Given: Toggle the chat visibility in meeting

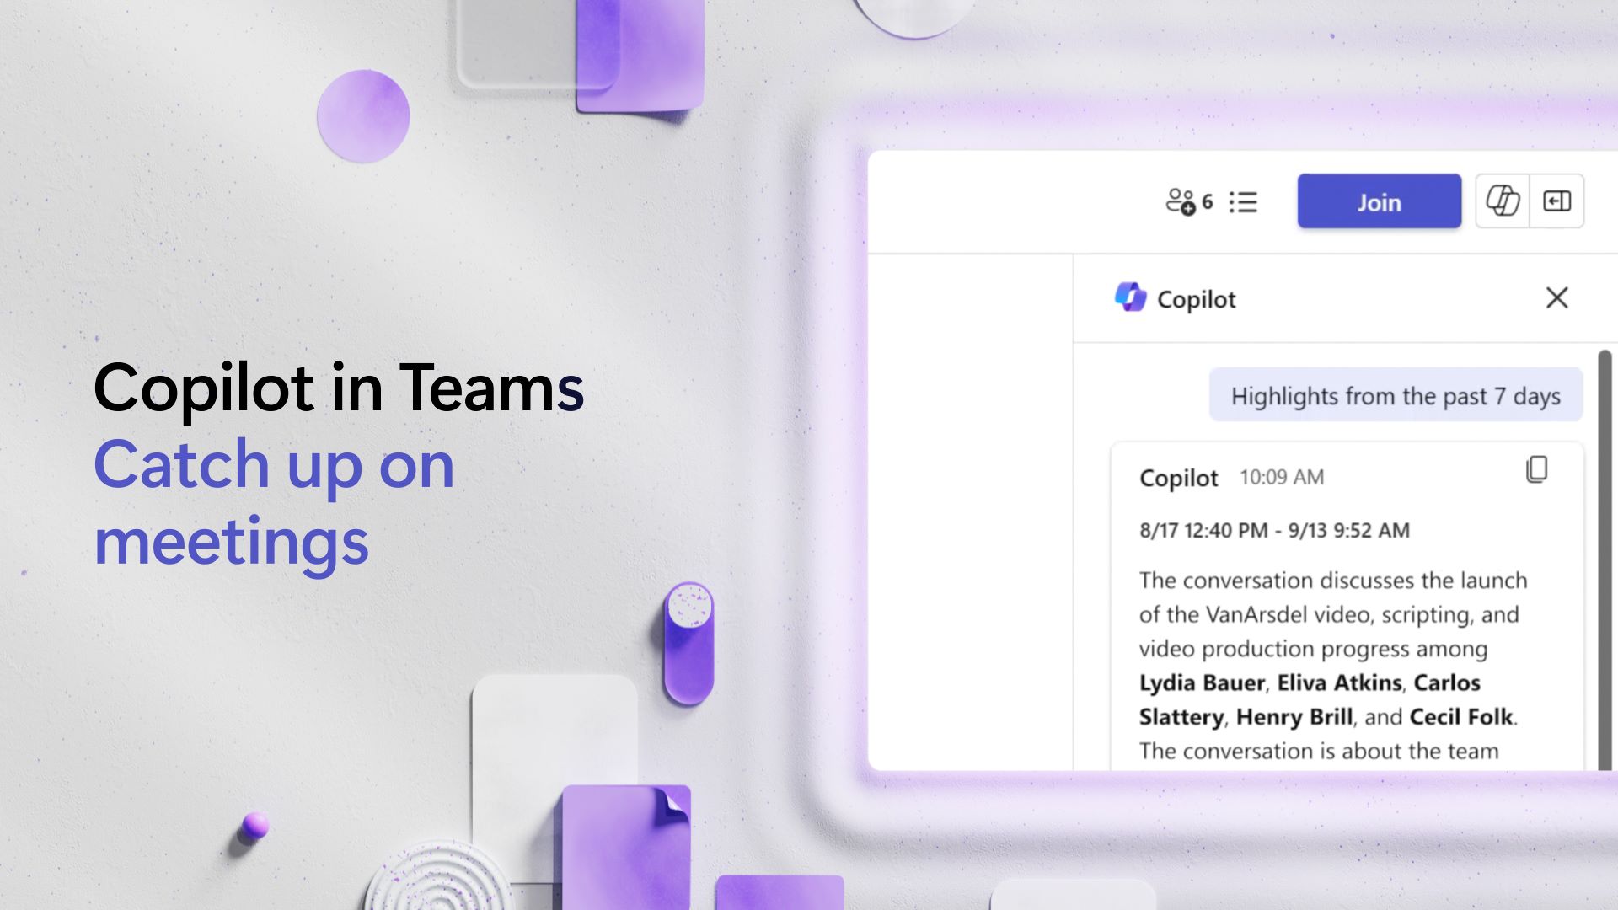Looking at the screenshot, I should (x=1556, y=201).
